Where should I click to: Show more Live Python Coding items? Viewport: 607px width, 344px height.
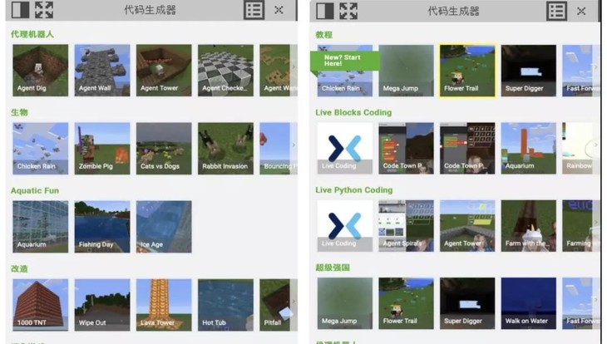click(595, 223)
